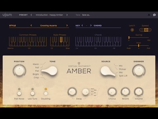Open the Introduction - Happy Amber preset list
158x119 pixels.
[49, 15]
